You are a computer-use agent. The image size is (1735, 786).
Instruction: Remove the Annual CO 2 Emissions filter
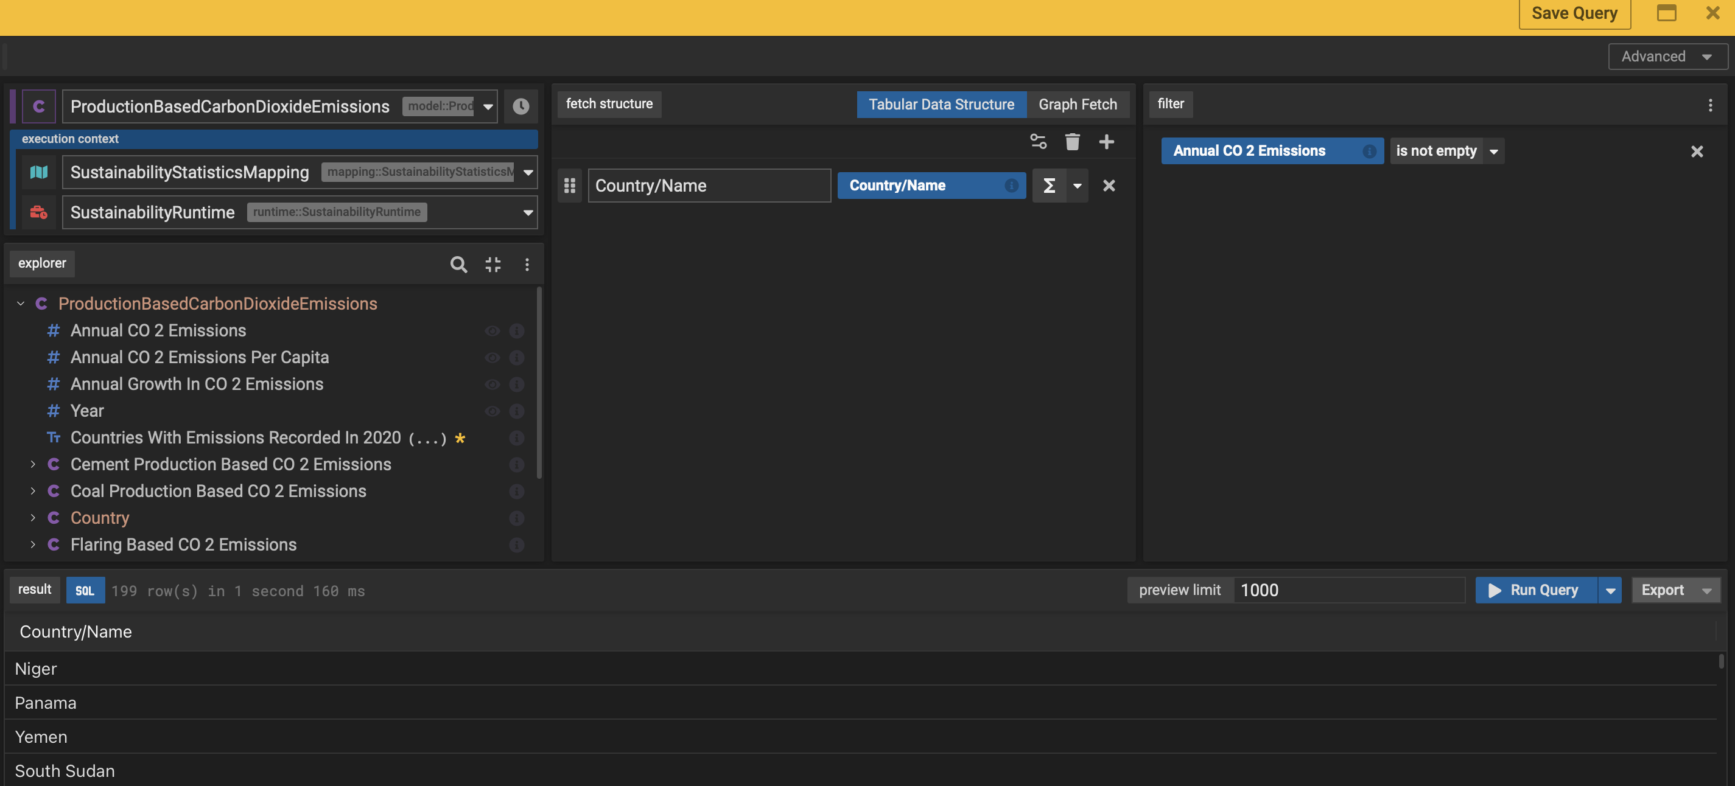click(x=1697, y=151)
